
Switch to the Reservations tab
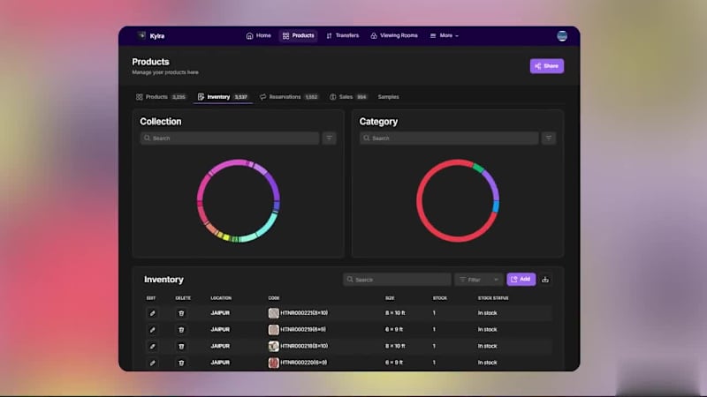coord(289,97)
